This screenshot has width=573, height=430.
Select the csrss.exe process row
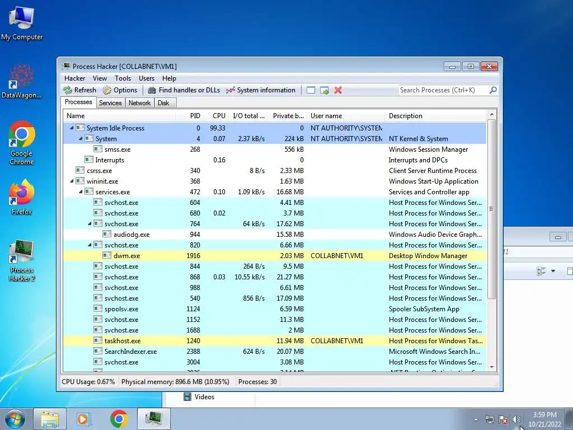pyautogui.click(x=275, y=170)
